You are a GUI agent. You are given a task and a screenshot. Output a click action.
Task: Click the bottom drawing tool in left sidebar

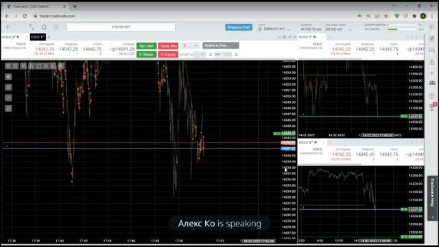pos(8,108)
